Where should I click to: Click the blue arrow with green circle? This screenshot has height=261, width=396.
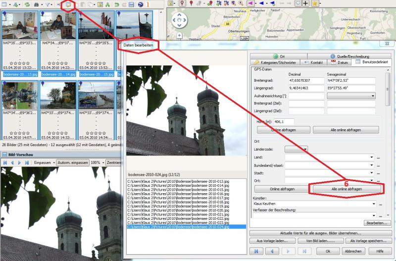[272, 3]
